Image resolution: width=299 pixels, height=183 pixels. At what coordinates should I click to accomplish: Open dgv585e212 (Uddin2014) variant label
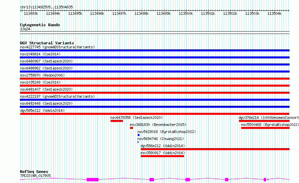coord(42,110)
